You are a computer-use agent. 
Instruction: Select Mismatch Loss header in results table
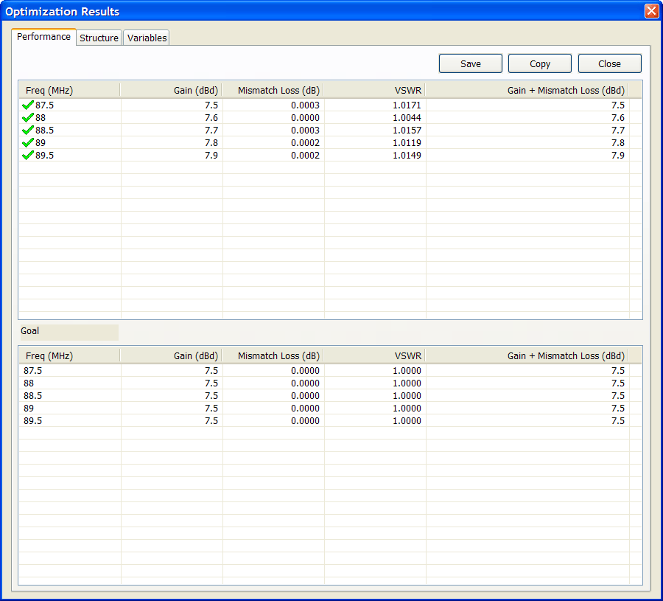(273, 90)
